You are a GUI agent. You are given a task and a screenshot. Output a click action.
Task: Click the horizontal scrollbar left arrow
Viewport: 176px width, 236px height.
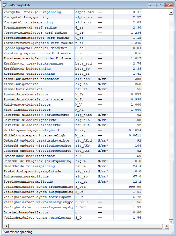click(6, 226)
